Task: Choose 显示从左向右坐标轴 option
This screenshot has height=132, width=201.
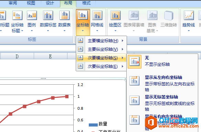Action: pyautogui.click(x=162, y=84)
